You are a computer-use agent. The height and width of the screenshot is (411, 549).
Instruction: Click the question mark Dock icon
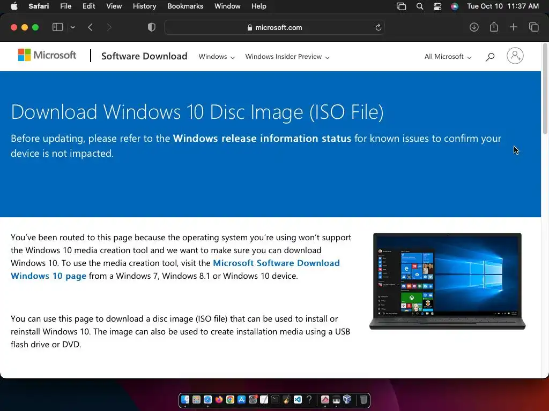tap(309, 399)
